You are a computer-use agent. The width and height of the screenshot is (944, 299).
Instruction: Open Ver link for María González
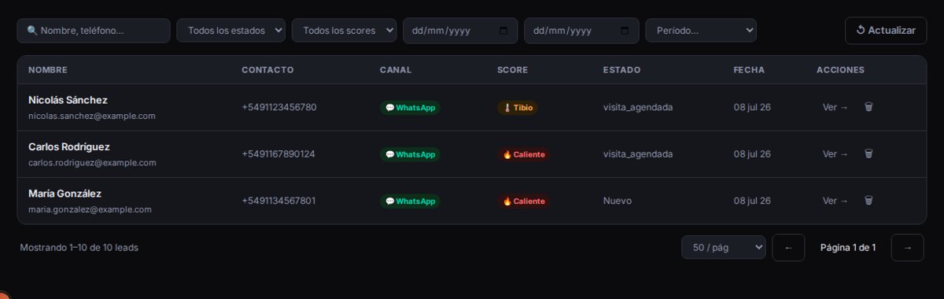(835, 201)
